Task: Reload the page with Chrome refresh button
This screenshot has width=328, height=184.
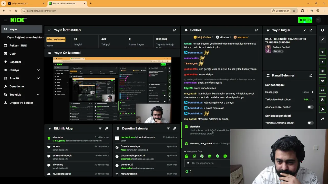Action: (x=16, y=11)
